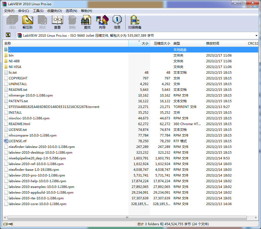The height and width of the screenshot is (229, 261).
Task: Select labview-2010-appbuild-10.0.0-1.i386.rpm file
Action: coord(41,192)
